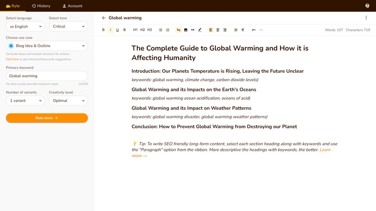Click the Primary keyword input field
The height and width of the screenshot is (211, 376).
click(x=47, y=75)
